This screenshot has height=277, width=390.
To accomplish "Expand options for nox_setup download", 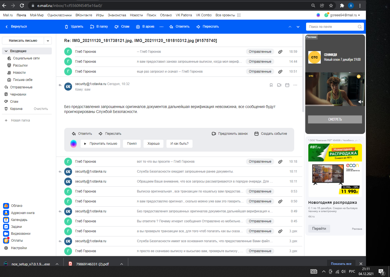I will 57,264.
